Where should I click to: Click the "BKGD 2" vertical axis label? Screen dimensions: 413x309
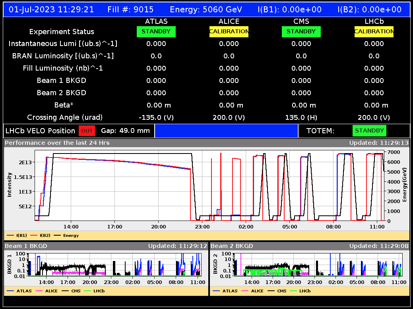[216, 264]
